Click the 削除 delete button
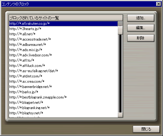Viewport: 163px width, 136px height. [x=140, y=38]
